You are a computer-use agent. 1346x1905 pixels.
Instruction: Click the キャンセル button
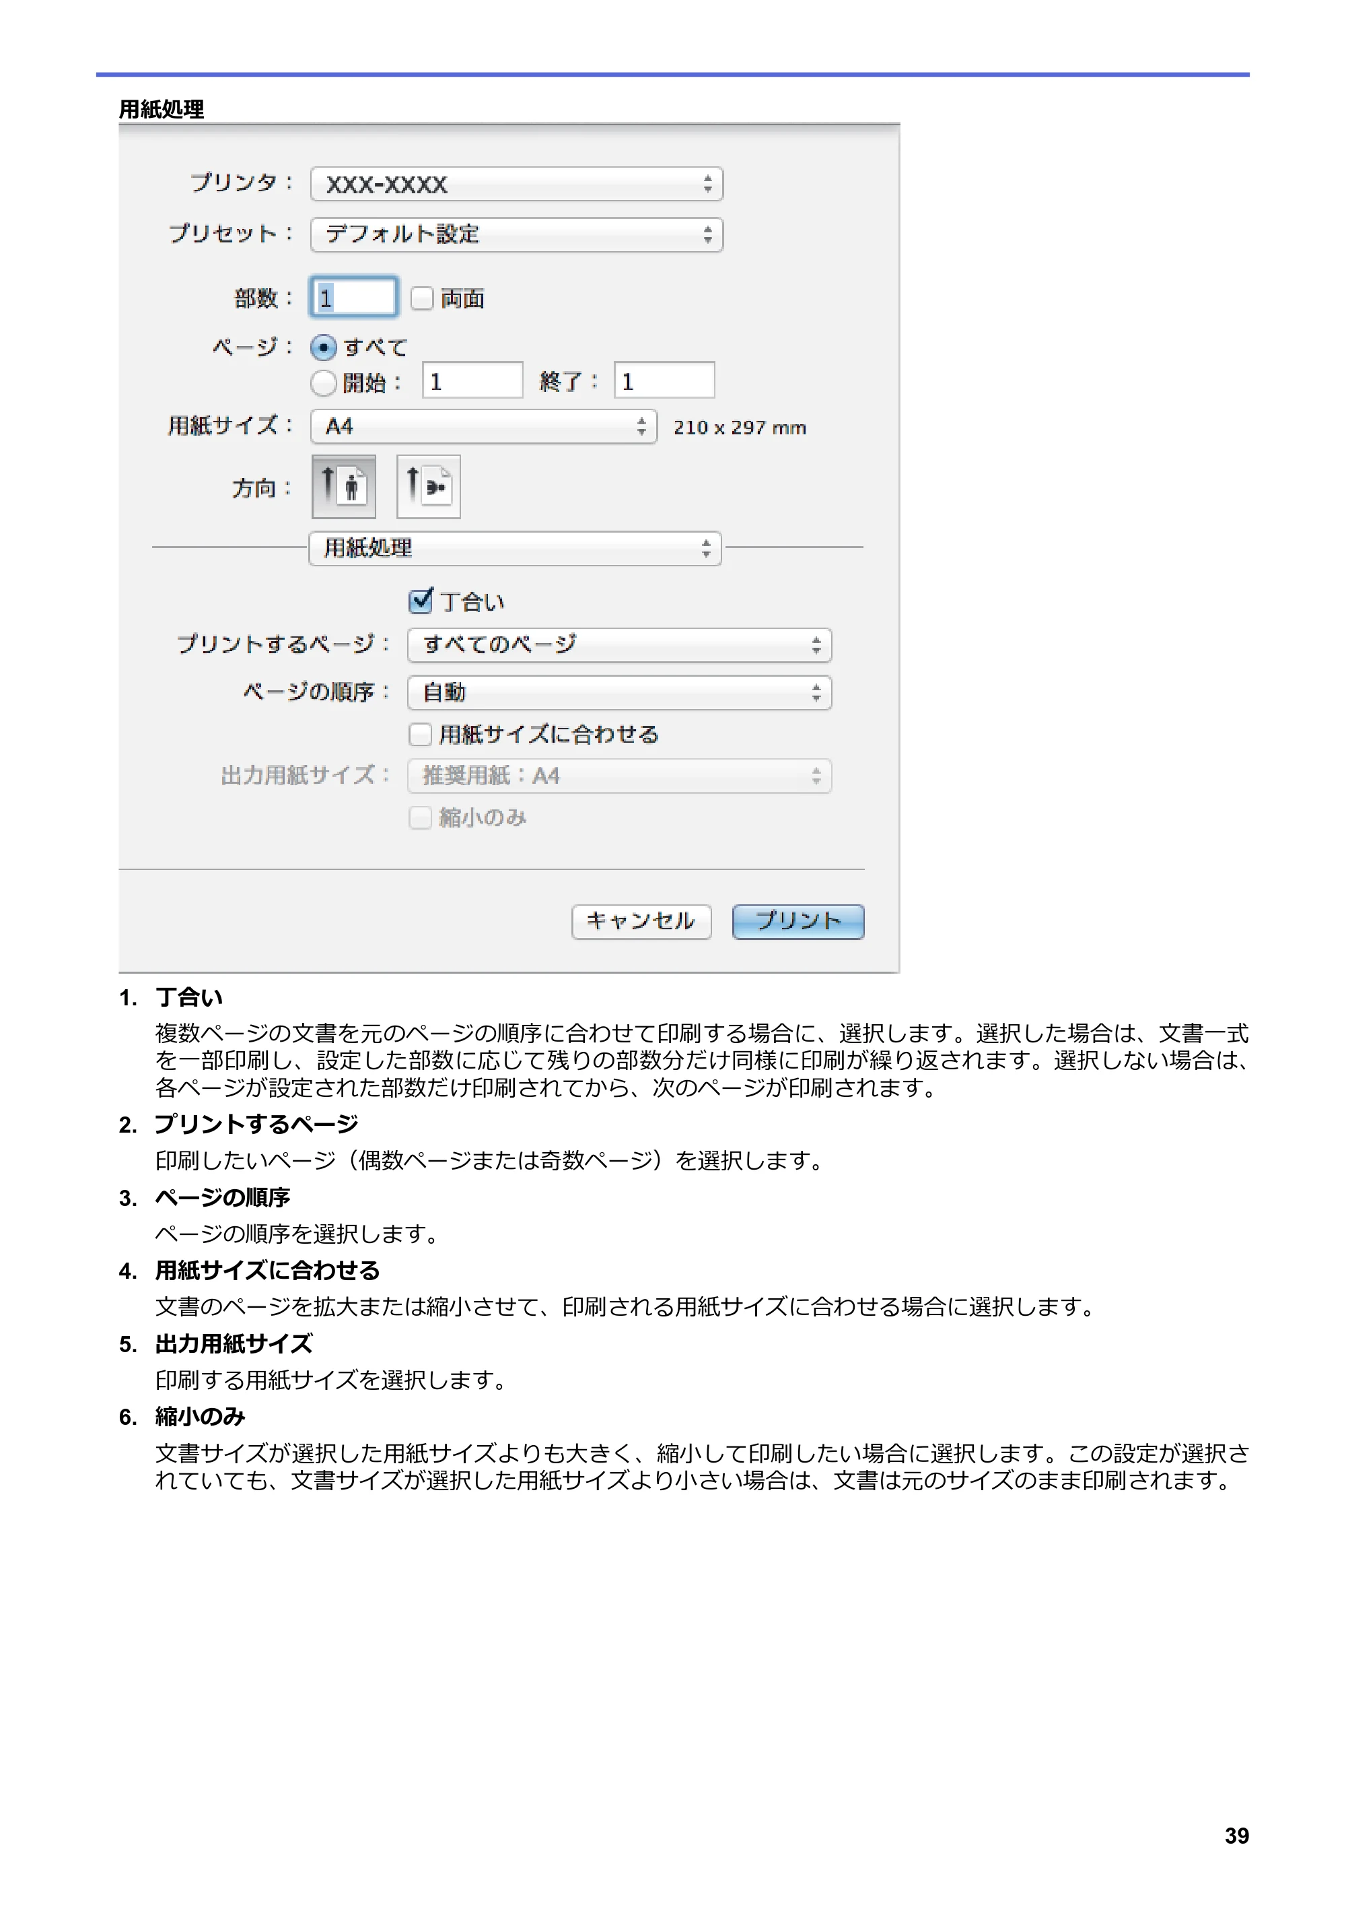click(641, 922)
